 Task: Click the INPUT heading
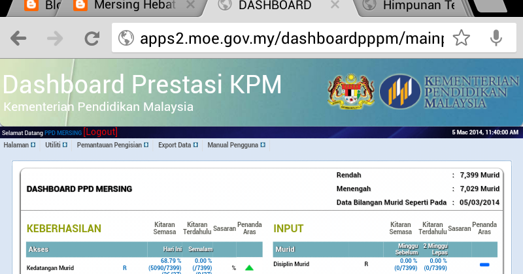tap(288, 228)
